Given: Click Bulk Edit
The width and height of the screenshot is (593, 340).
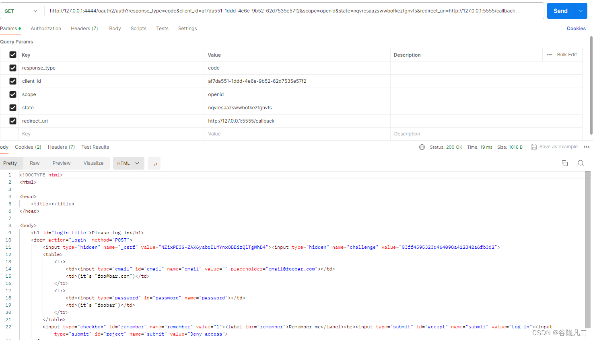Looking at the screenshot, I should [x=567, y=55].
